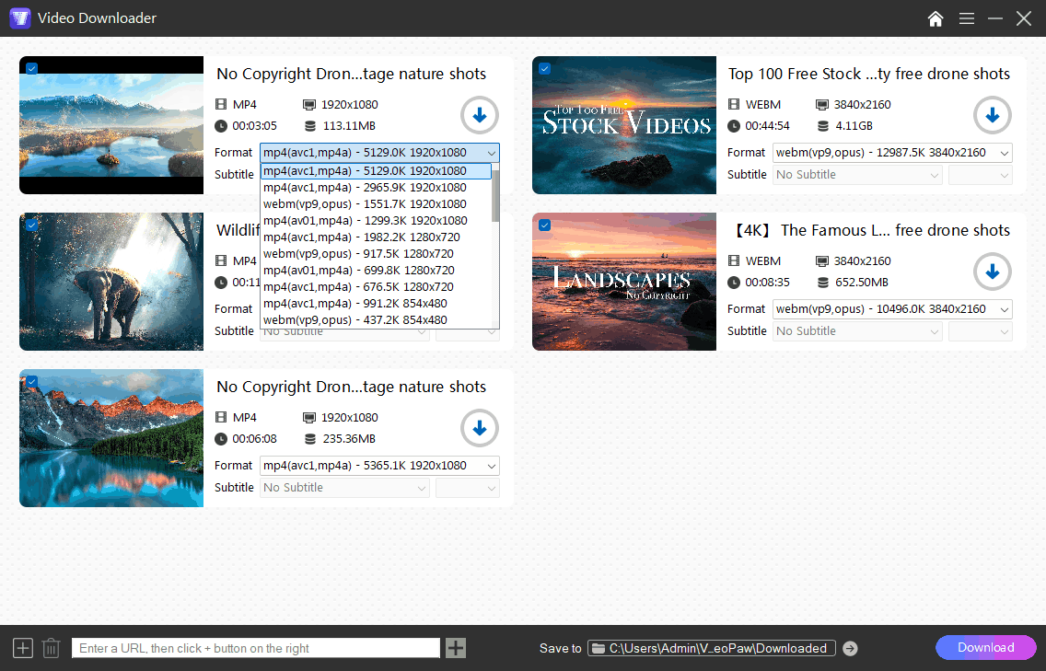Image resolution: width=1046 pixels, height=671 pixels.
Task: Open subtitle language dropdown for 00:06:08 video
Action: [468, 488]
